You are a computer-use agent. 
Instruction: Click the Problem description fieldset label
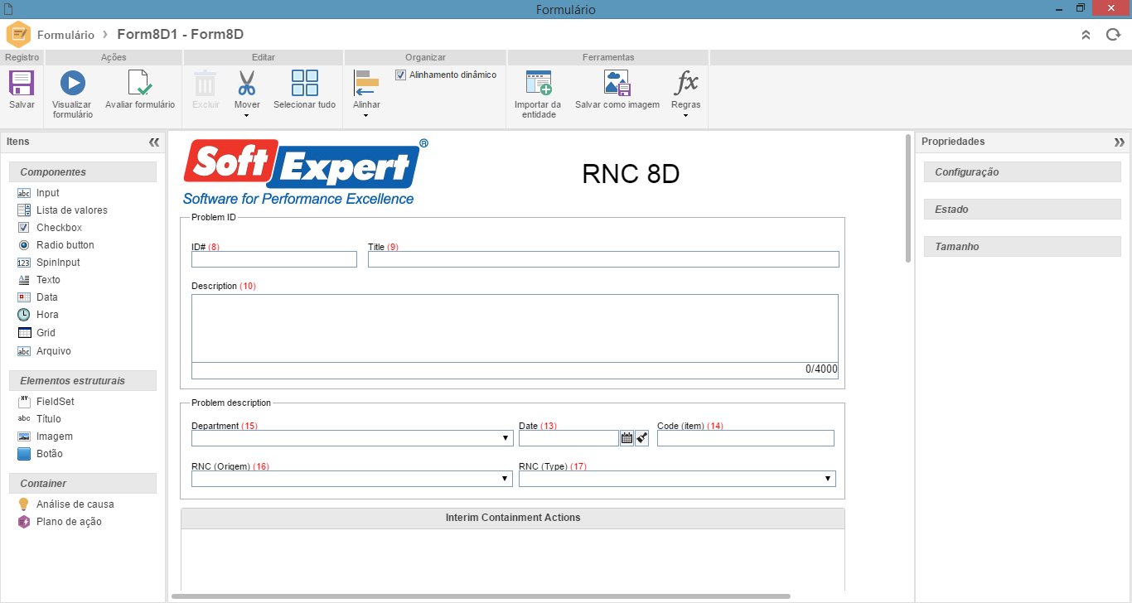tap(231, 403)
